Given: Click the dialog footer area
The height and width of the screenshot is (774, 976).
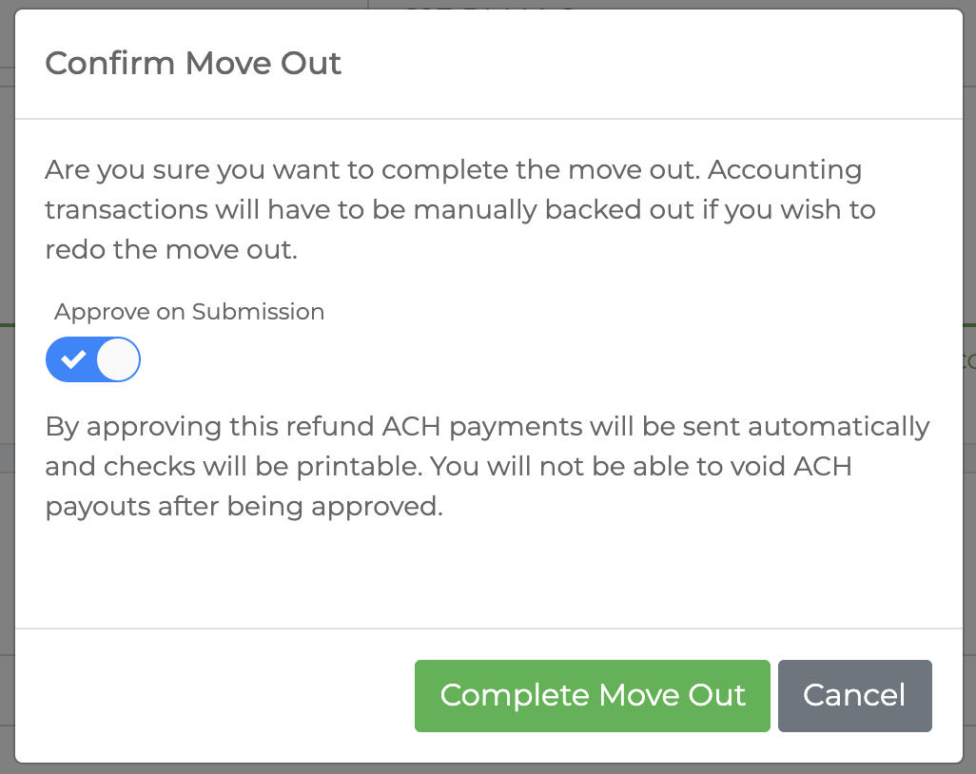Looking at the screenshot, I should point(190,695).
